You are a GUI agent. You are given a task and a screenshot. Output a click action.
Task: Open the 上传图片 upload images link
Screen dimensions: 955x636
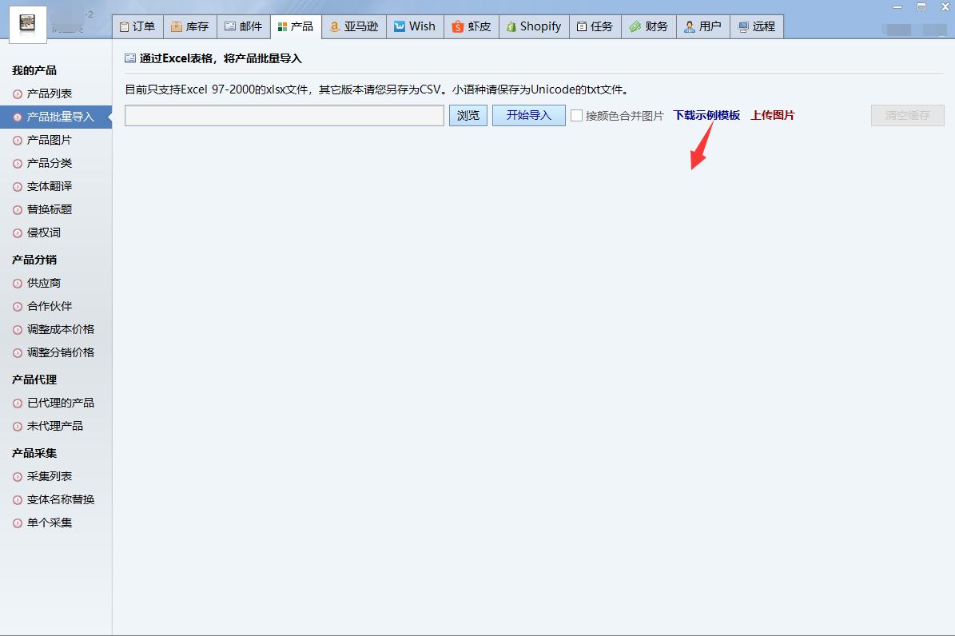(x=772, y=115)
